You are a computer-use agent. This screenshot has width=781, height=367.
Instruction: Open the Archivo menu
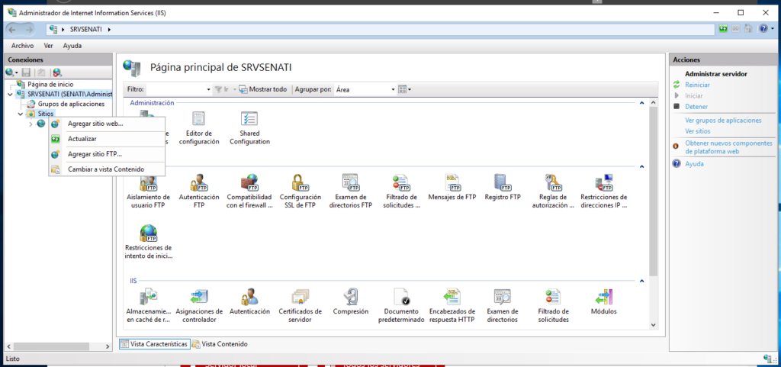click(x=22, y=46)
